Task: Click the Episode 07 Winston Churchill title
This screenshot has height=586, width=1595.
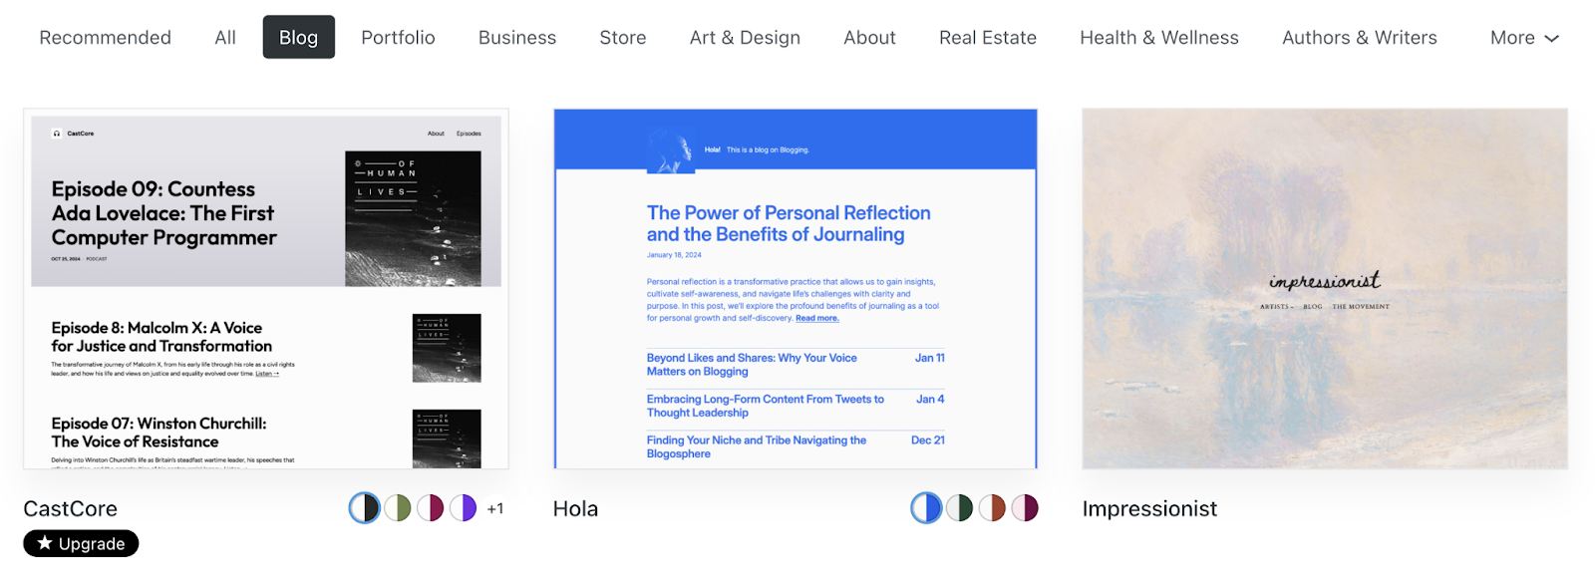Action: coord(159,433)
